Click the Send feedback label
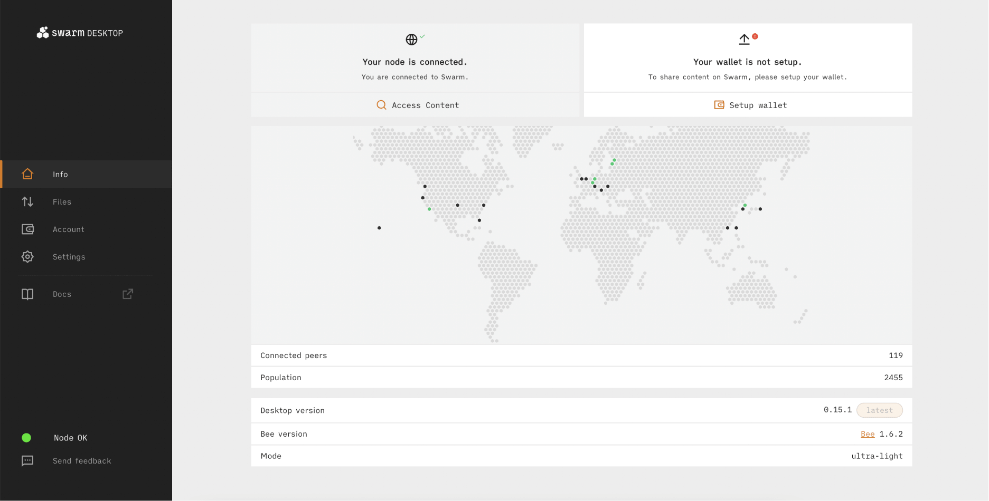This screenshot has height=501, width=989. coord(82,461)
